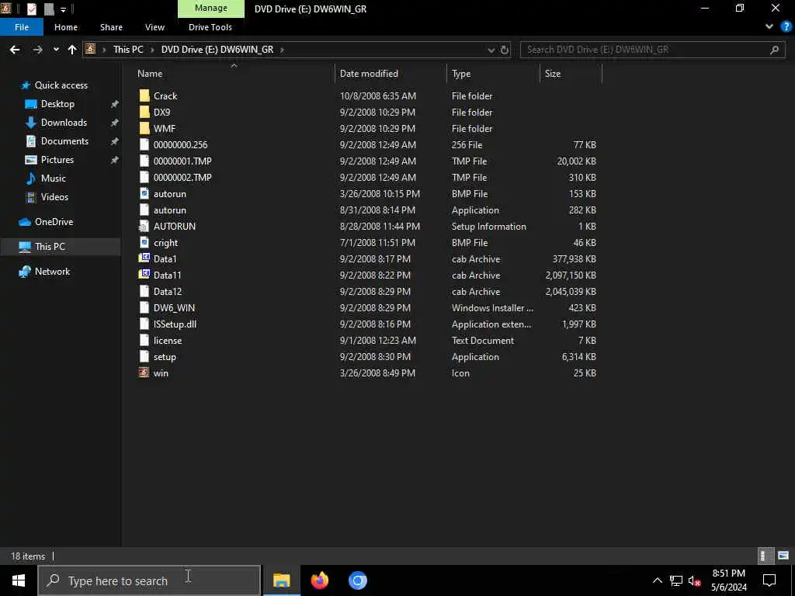The image size is (795, 596).
Task: Open the Crack folder icon
Action: 144,95
